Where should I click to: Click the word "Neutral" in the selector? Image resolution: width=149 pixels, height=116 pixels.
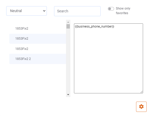coord(16,11)
